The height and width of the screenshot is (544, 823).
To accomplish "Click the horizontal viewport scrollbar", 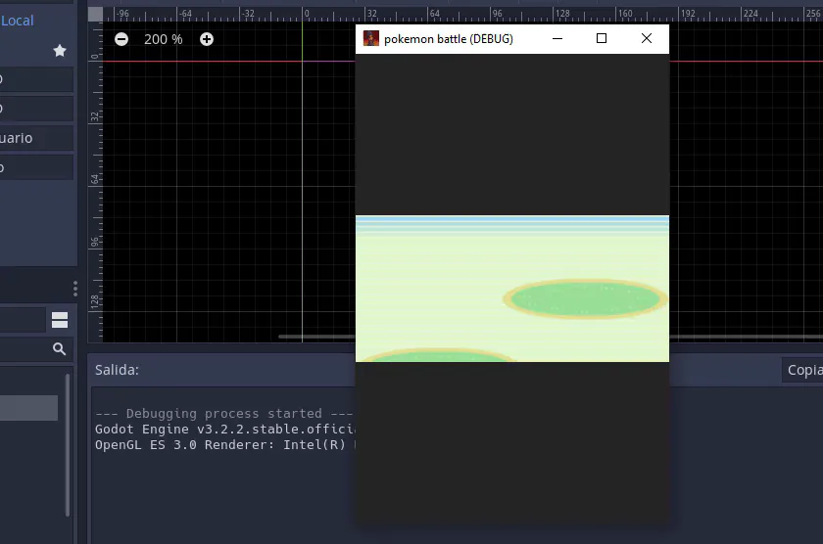I will [316, 337].
